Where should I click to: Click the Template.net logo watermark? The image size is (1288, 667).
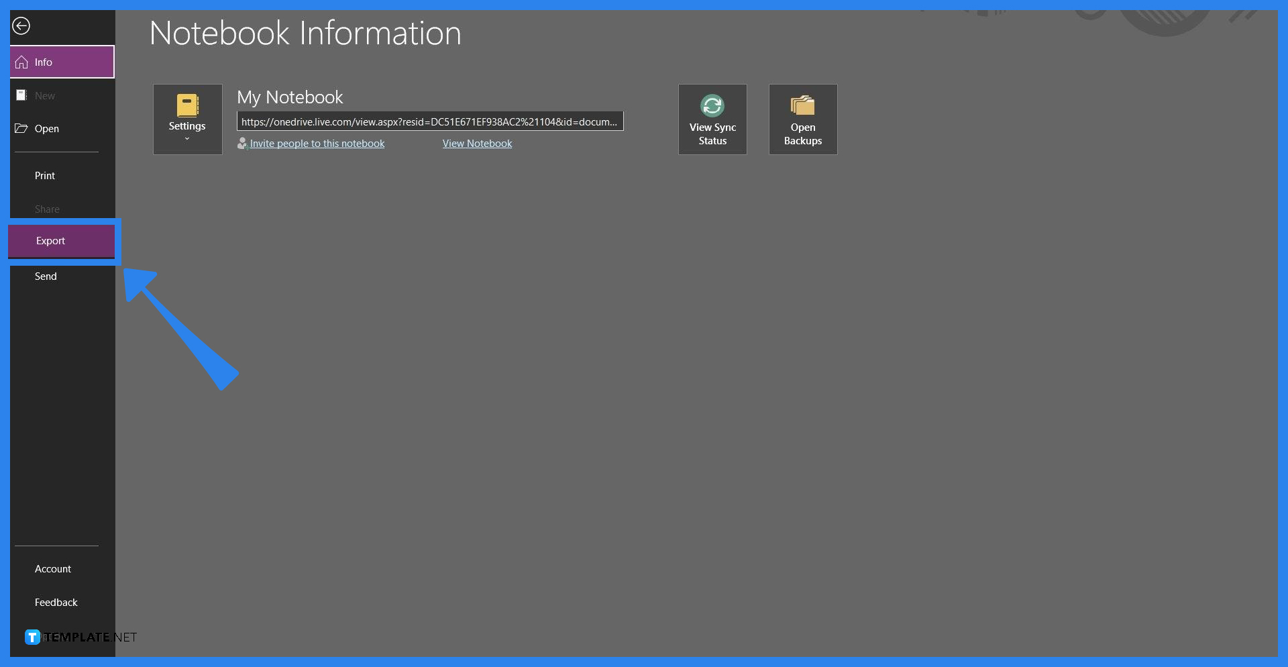80,637
